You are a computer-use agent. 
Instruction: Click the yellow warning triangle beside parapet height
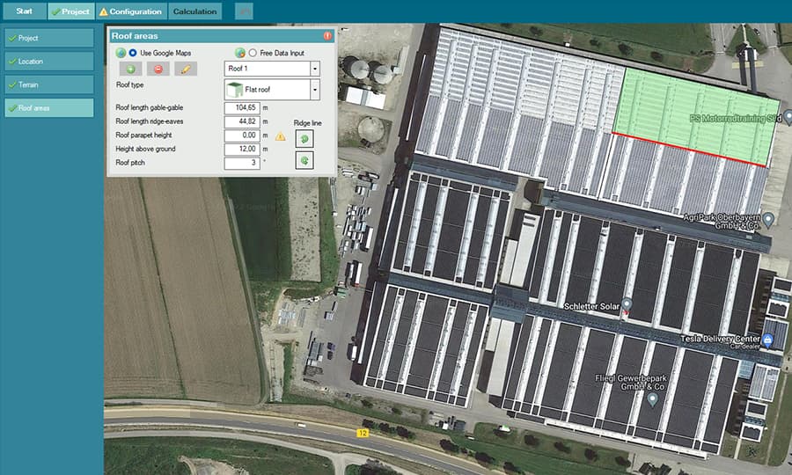coord(281,136)
